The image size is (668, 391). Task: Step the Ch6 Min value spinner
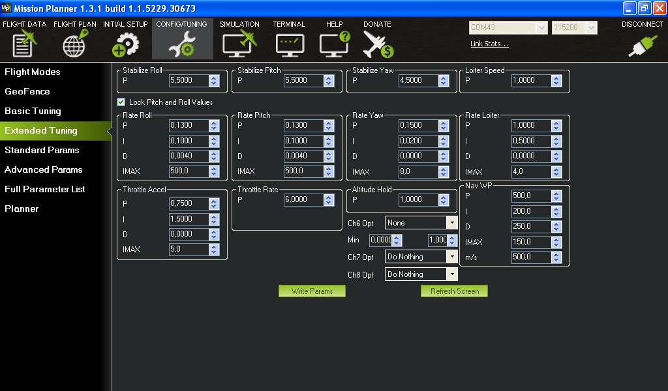point(397,240)
